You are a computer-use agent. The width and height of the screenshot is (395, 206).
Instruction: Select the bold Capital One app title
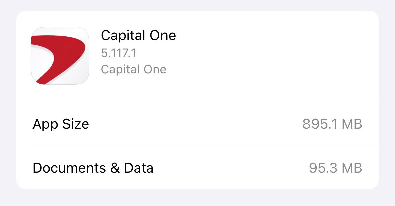point(138,35)
